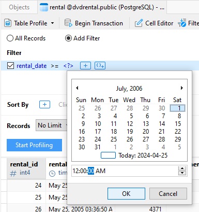
Task: Open the Table Profile dropdown arrow
Action: [x=52, y=23]
